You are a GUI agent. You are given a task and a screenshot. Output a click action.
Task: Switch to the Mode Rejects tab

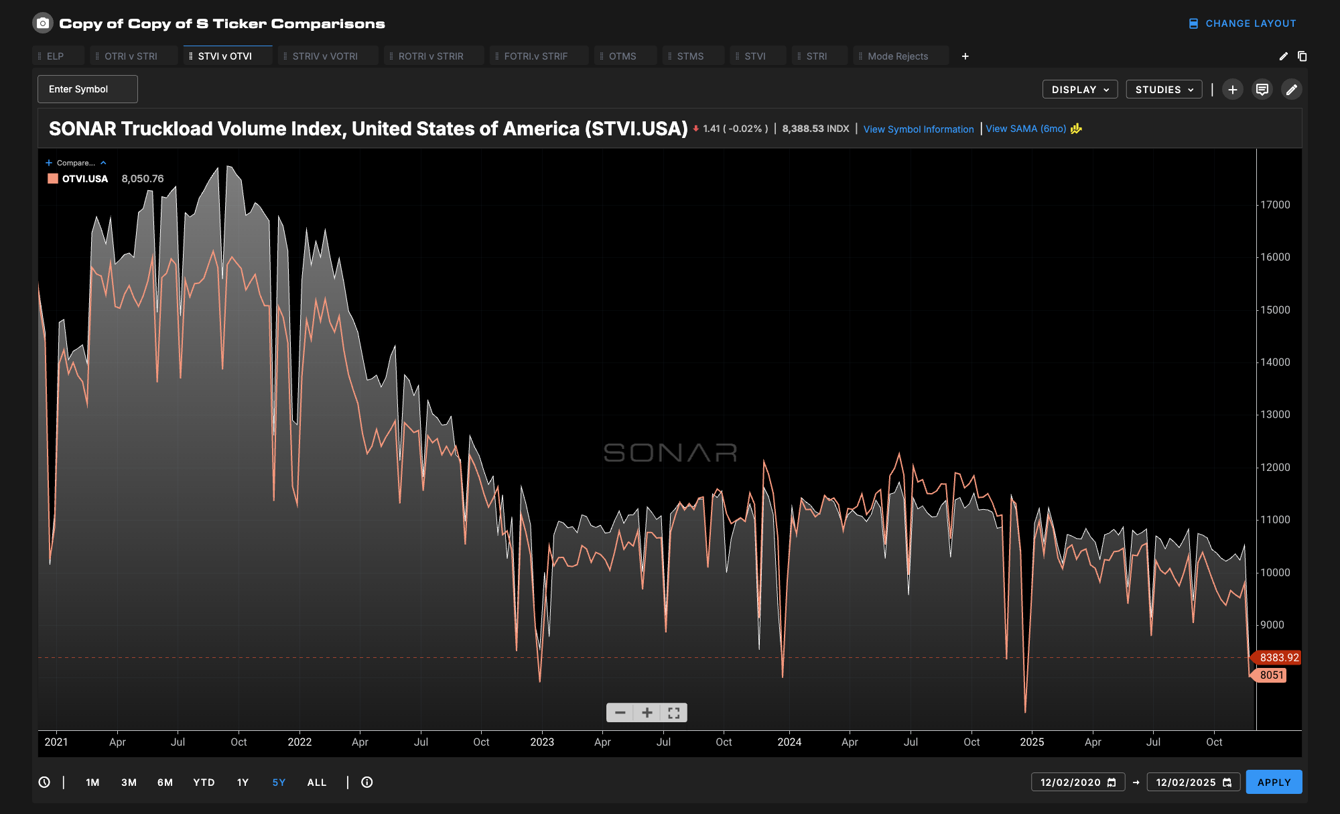[x=897, y=56]
